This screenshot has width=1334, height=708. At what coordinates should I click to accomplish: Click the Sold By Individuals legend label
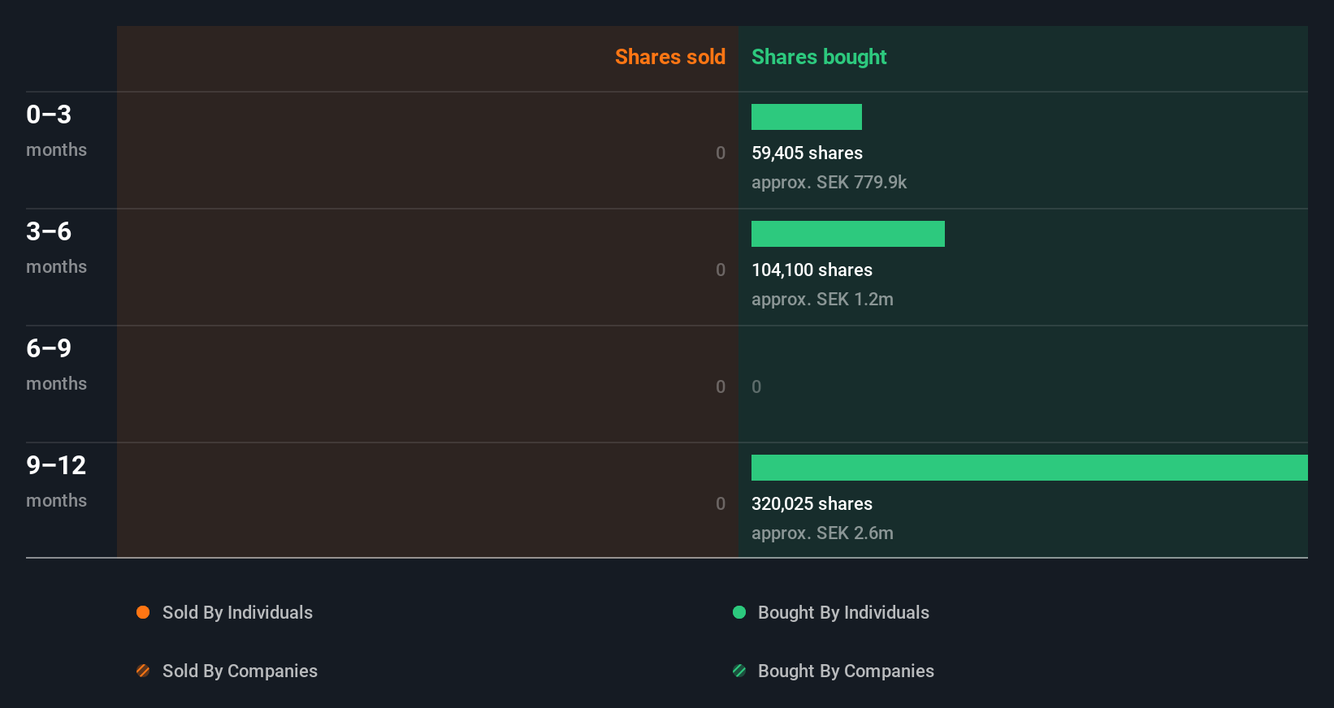[237, 612]
